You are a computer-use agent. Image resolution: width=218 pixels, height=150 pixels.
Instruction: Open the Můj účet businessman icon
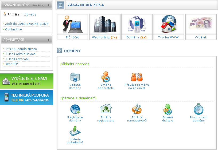(x=73, y=24)
